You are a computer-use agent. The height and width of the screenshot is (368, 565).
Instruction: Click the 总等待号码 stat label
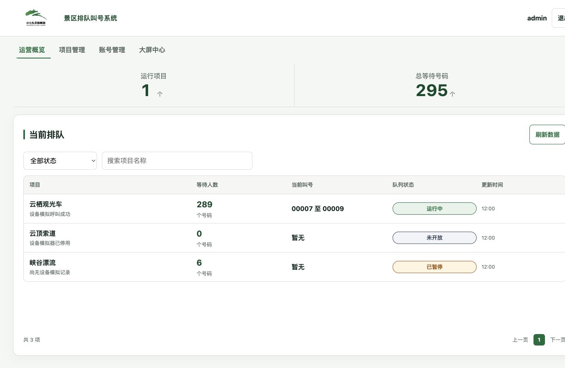coord(432,76)
